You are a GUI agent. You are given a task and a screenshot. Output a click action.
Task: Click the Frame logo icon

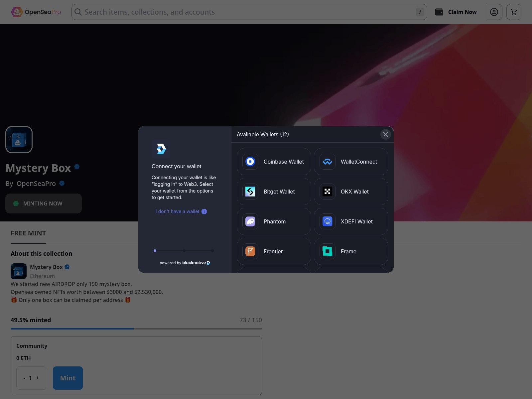point(328,251)
